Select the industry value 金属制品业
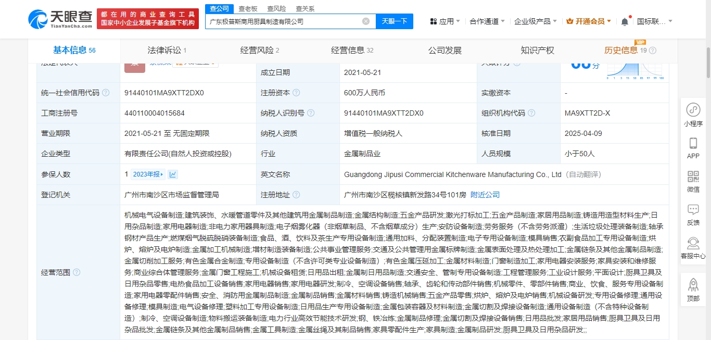 coord(362,154)
